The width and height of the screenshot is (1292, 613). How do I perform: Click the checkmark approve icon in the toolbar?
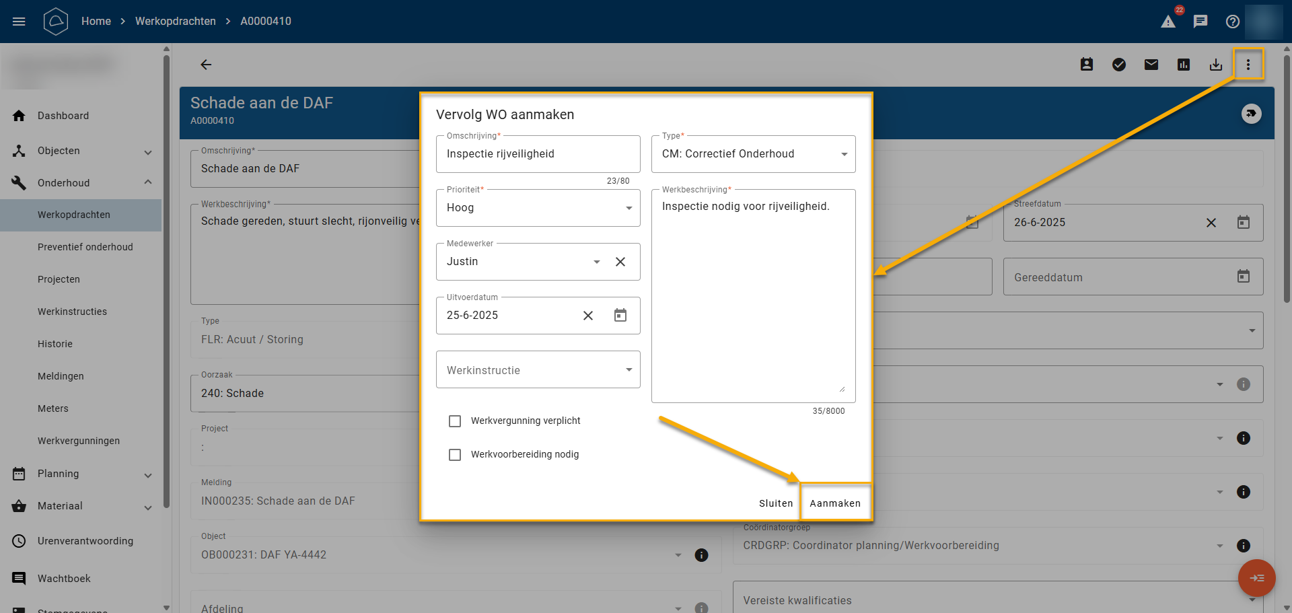point(1118,65)
